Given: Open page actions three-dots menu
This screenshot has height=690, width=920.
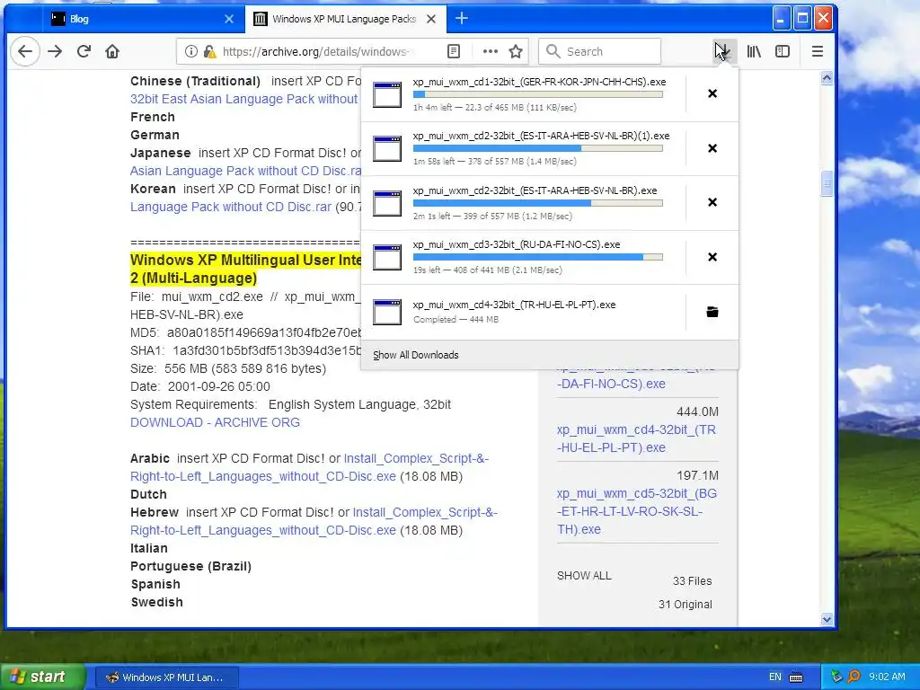Looking at the screenshot, I should tap(490, 51).
